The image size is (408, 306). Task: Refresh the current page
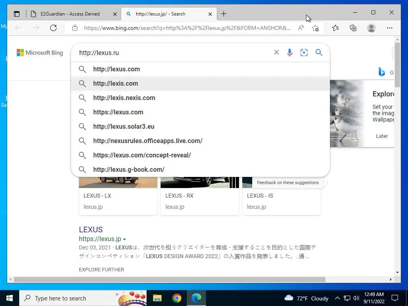53,28
